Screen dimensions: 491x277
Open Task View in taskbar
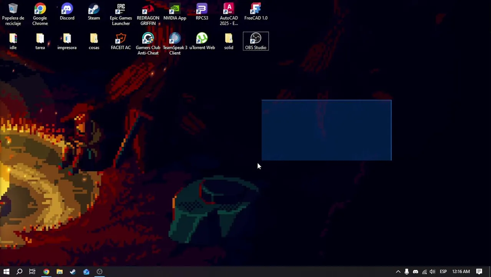click(32, 272)
